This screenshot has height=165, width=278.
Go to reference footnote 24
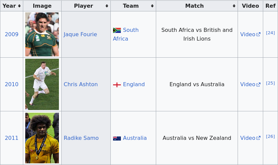tap(270, 33)
